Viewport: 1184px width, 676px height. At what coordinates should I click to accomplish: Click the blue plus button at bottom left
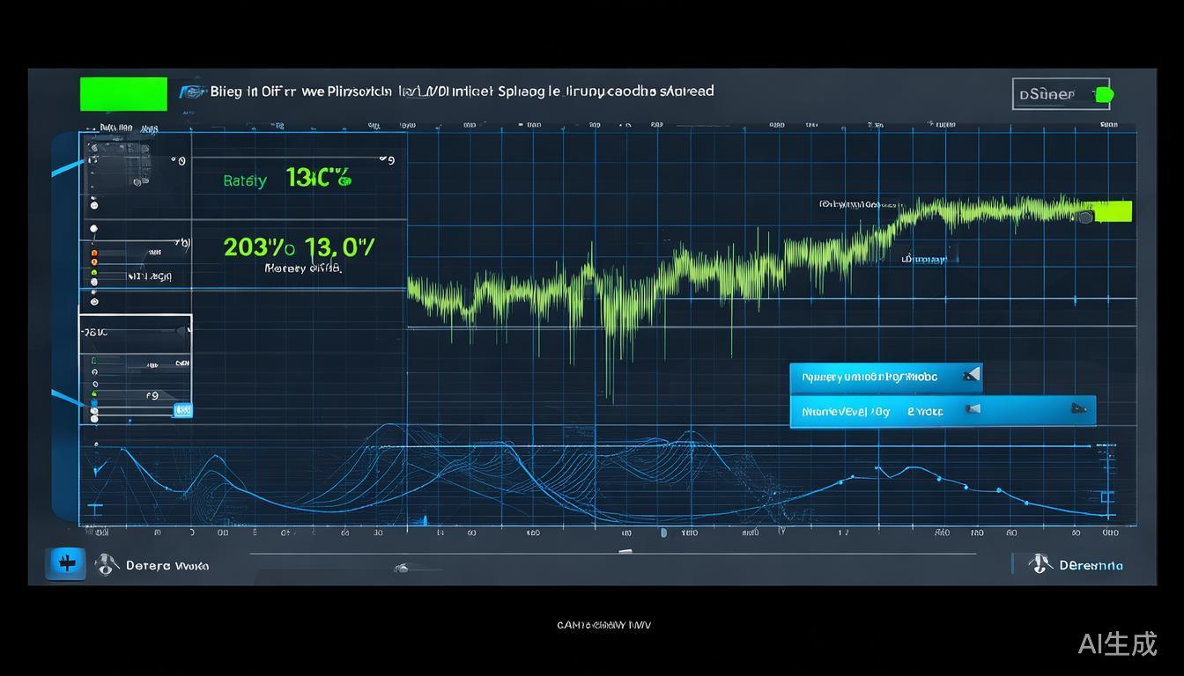65,564
